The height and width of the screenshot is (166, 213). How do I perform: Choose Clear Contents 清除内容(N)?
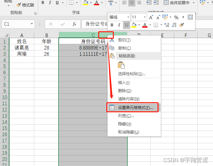click(x=134, y=99)
